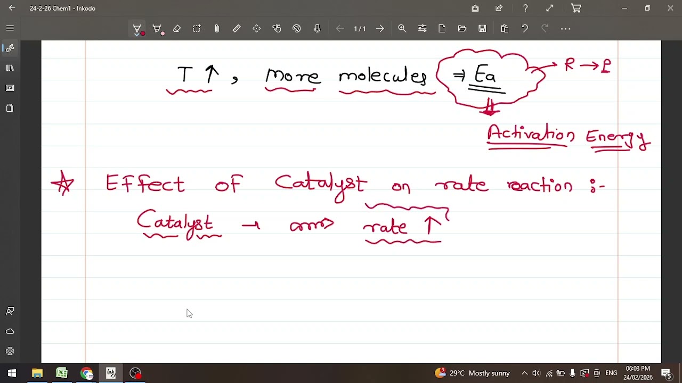The height and width of the screenshot is (383, 682).
Task: Open a file using folder icon
Action: [462, 29]
